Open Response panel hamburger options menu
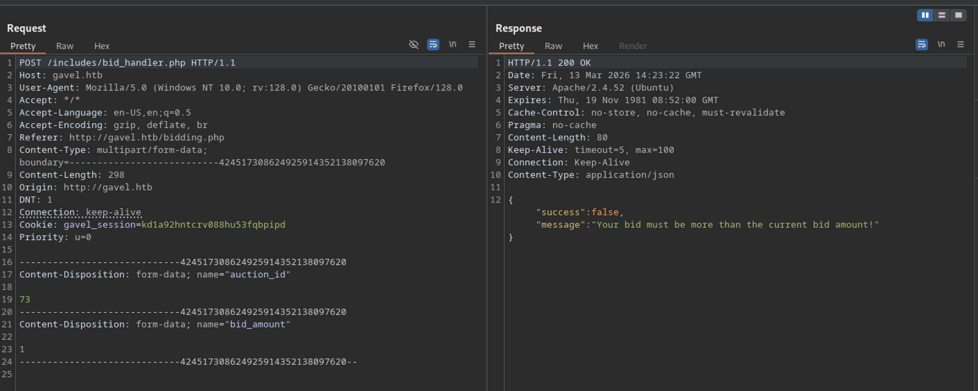Viewport: 978px width, 391px height. [x=960, y=45]
